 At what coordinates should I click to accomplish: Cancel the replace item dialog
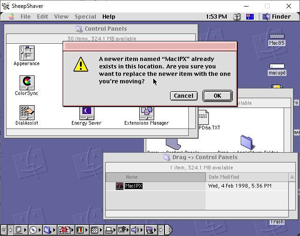point(184,96)
